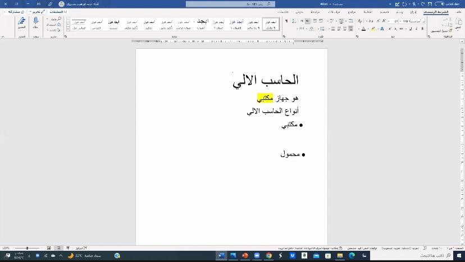
Task: Collapse the ribbon with the chevron
Action: (3, 36)
